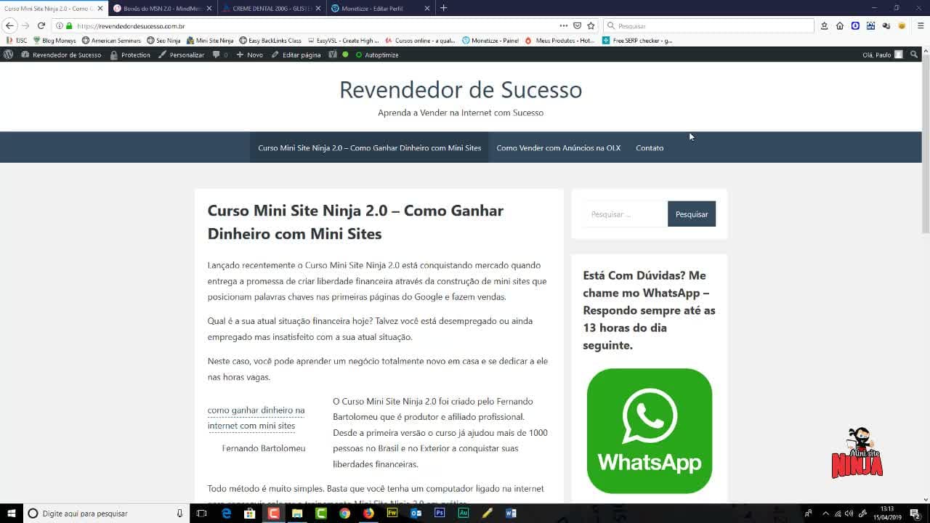Viewport: 930px width, 523px height.
Task: Click the sidebar Pesquisar search field
Action: coord(625,214)
